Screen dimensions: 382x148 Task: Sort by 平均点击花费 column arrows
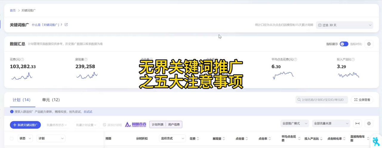299,139
